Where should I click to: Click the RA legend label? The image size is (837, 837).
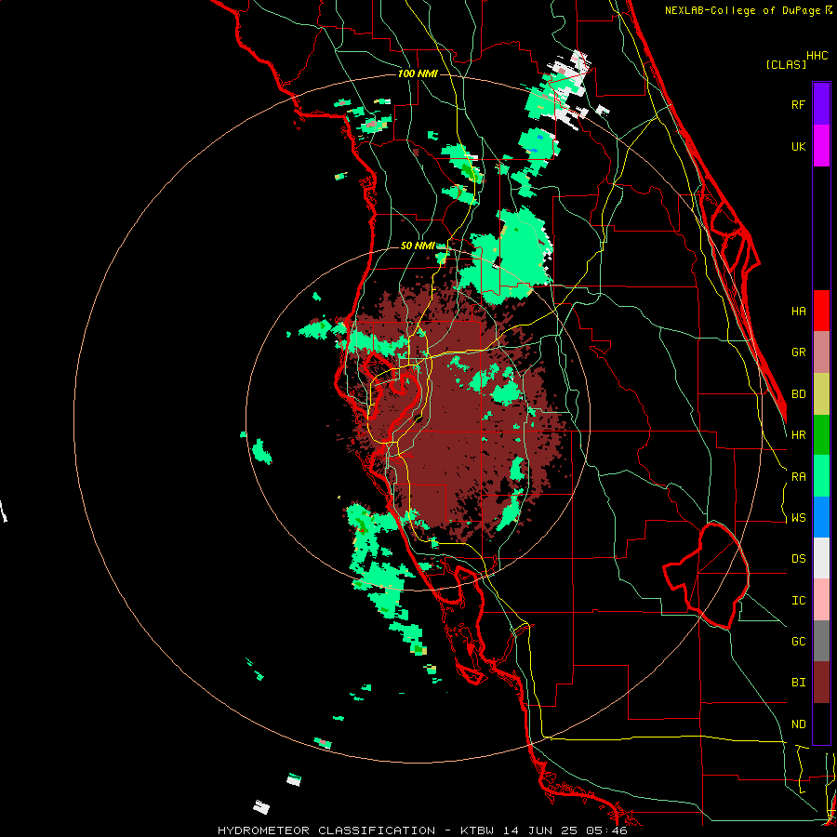click(x=799, y=477)
